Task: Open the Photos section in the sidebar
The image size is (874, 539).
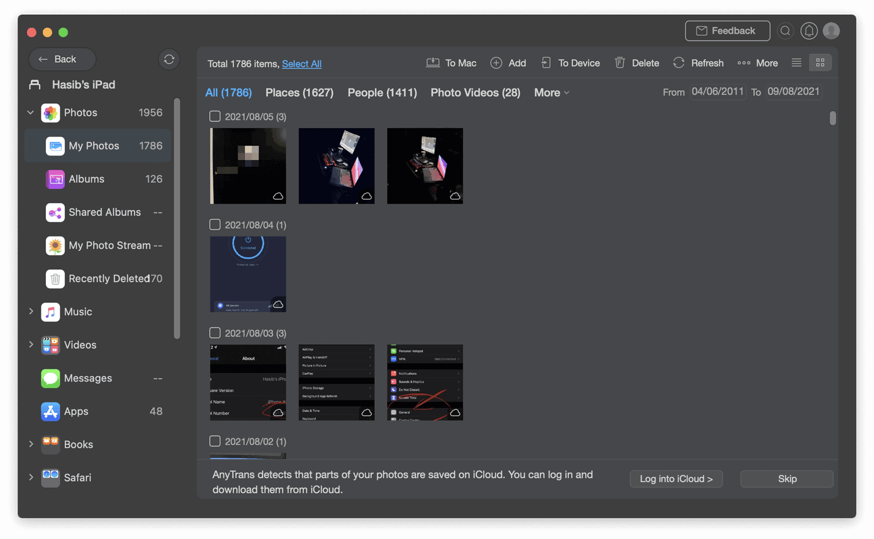Action: click(82, 112)
